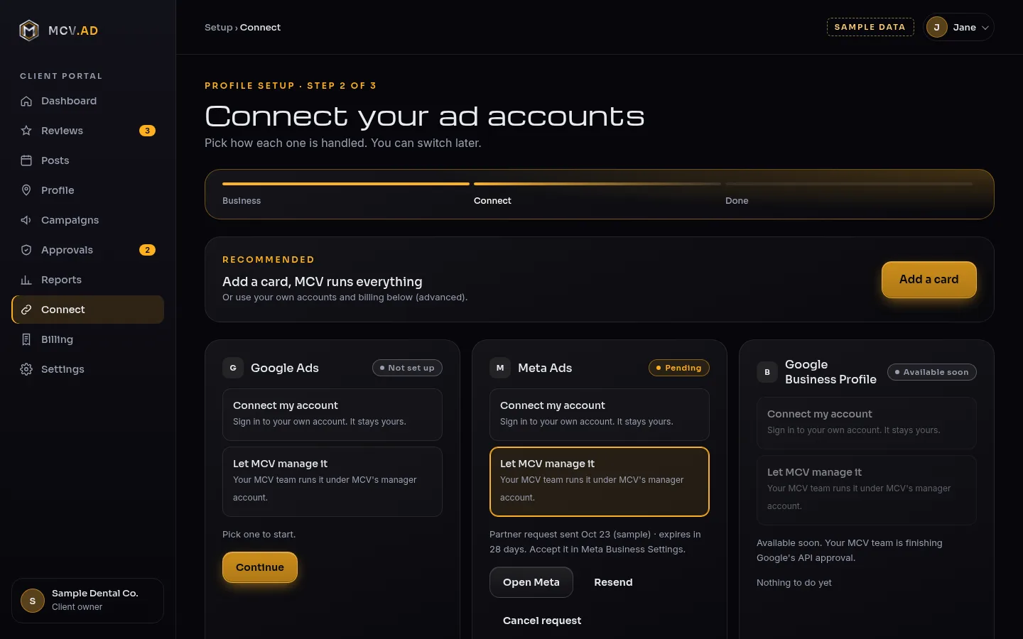
Task: Select 'Connect my account' for Google Ads
Action: pos(332,415)
